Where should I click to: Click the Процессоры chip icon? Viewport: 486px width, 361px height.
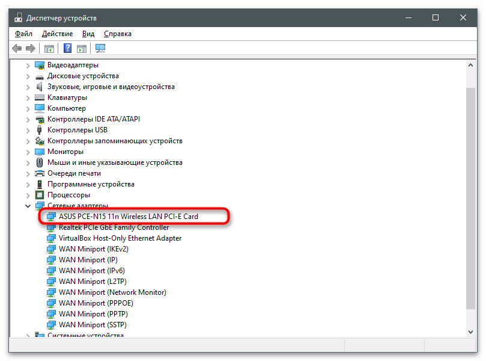click(40, 195)
